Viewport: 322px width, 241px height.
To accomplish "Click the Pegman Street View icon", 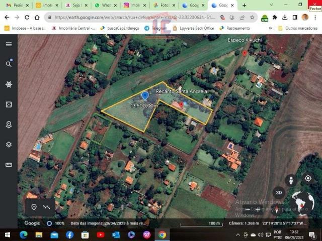I will coord(291,179).
